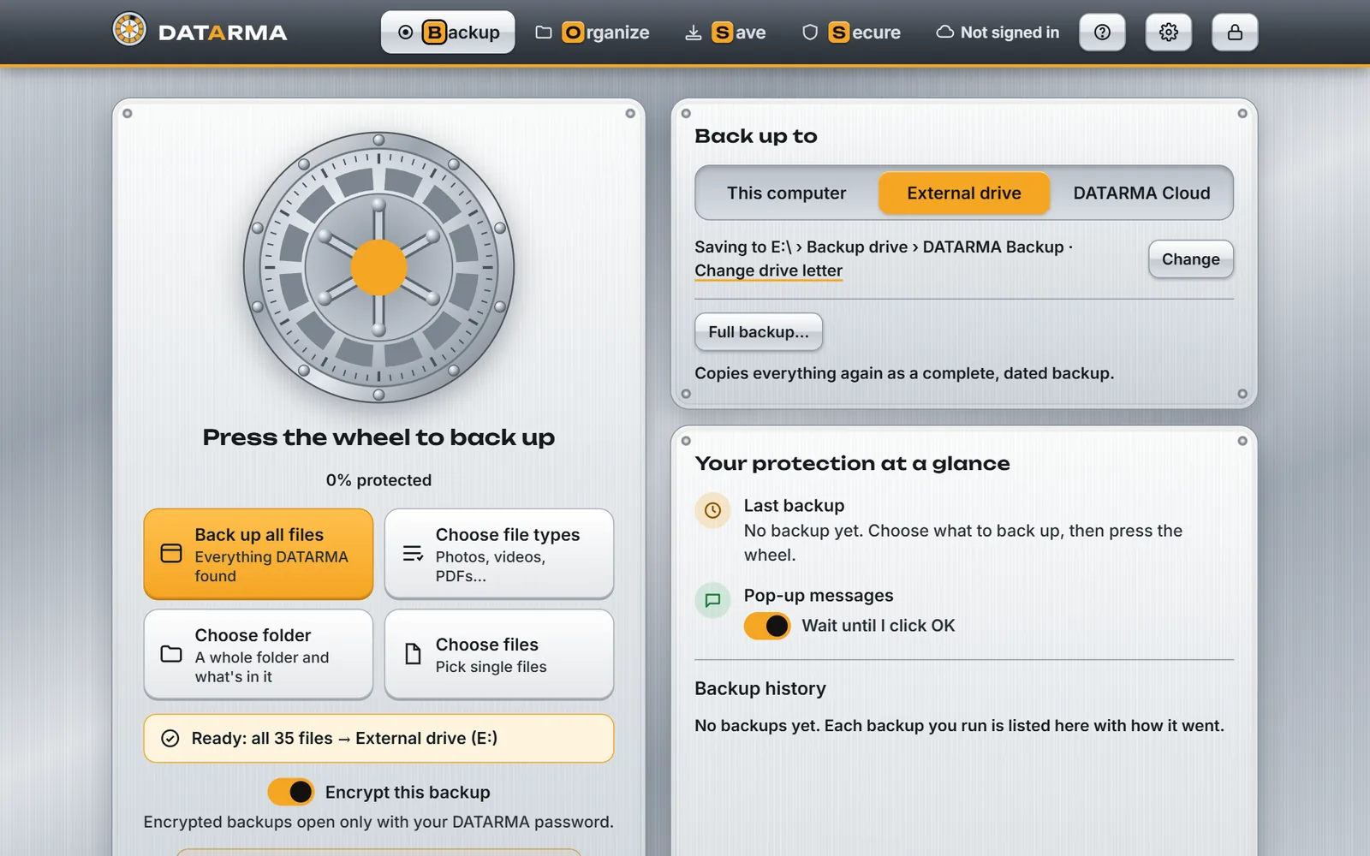Screen dimensions: 1370x856
Task: Select the Choose files option
Action: tap(499, 655)
